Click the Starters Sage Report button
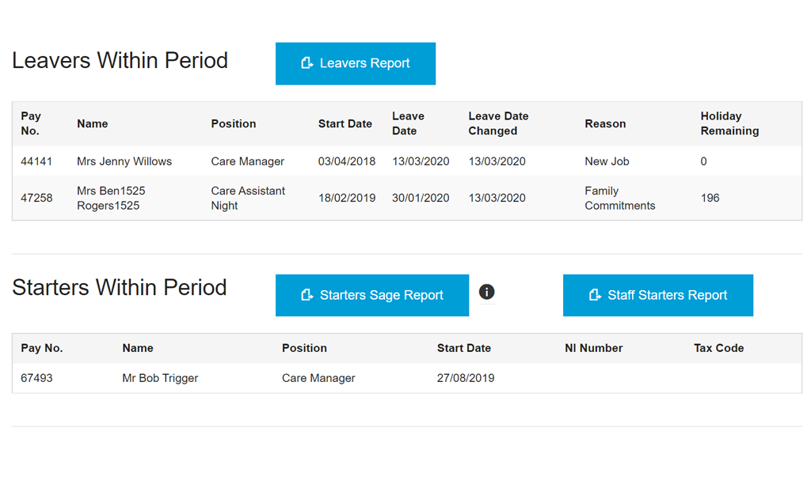Image resolution: width=811 pixels, height=499 pixels. [371, 295]
